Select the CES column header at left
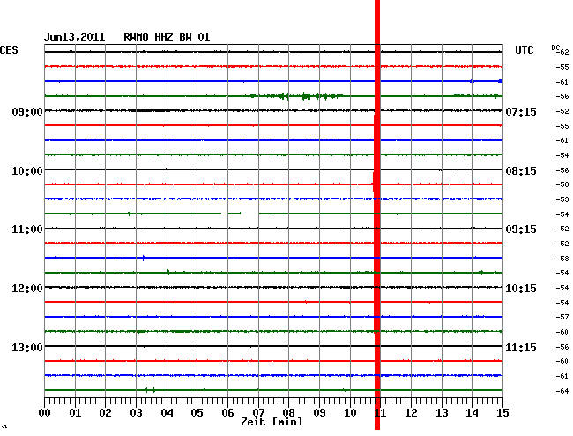This screenshot has width=573, height=436. pos(9,50)
